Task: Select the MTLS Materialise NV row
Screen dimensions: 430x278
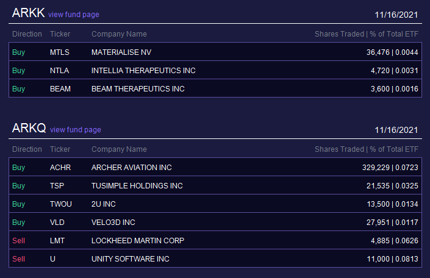Action: 215,52
